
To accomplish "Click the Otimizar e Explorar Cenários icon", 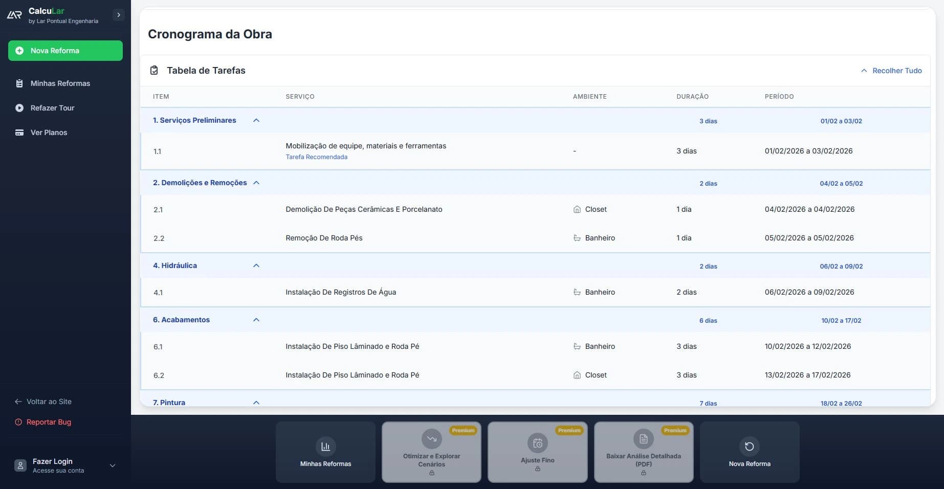I will click(431, 439).
